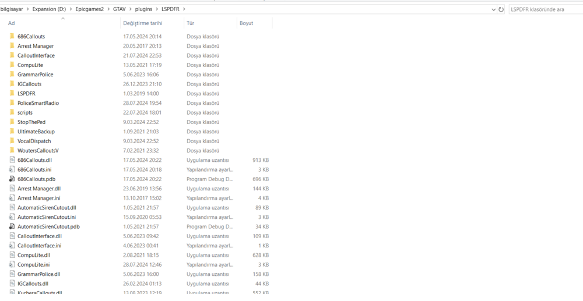Click the 686Callouts.pdb file icon

[x=12, y=179]
